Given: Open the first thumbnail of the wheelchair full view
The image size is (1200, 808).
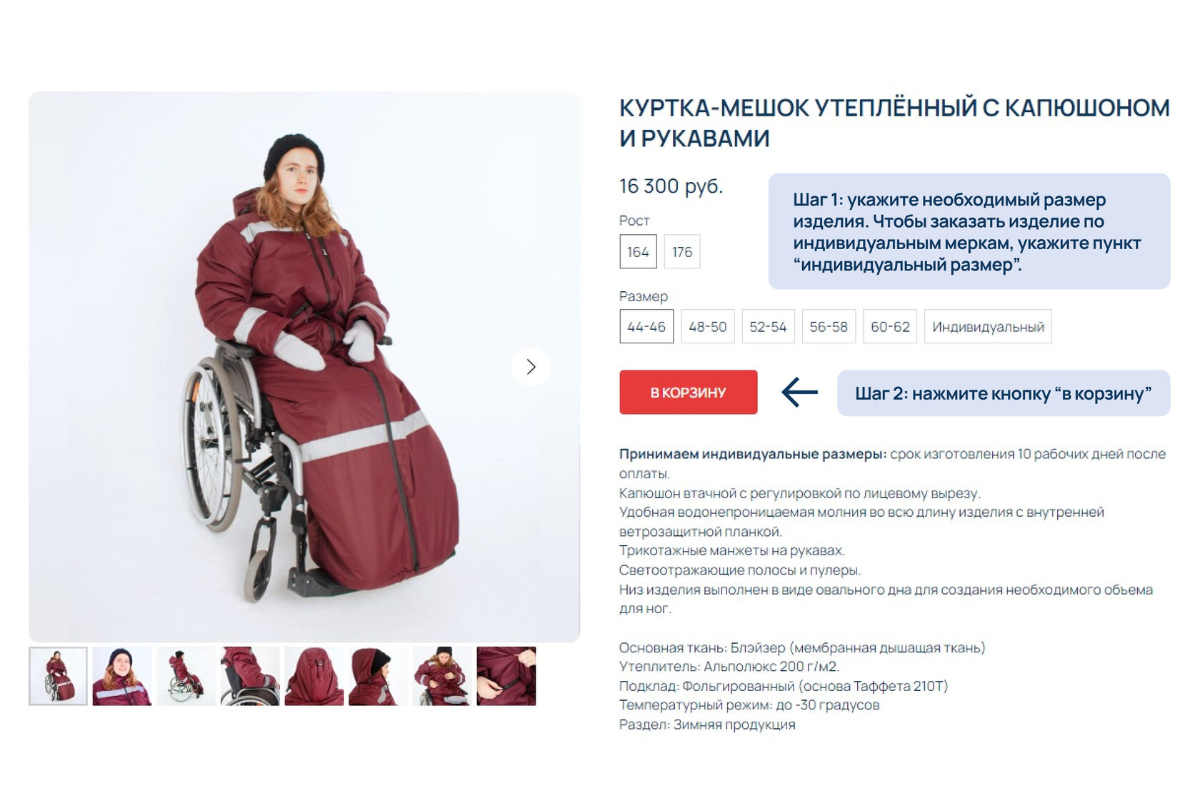Looking at the screenshot, I should pyautogui.click(x=58, y=676).
